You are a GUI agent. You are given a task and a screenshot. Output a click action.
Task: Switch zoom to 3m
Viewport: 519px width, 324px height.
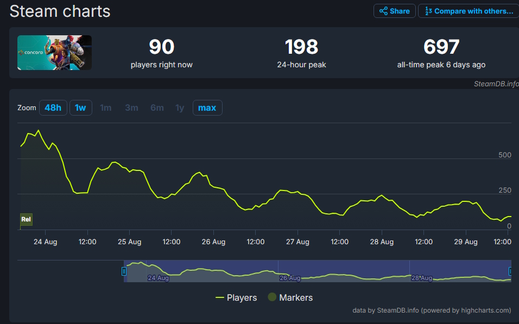[131, 107]
